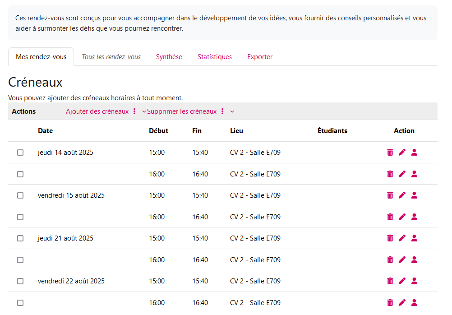This screenshot has height=315, width=452.
Task: Open the Ajouter des créneaux menu
Action: [x=97, y=111]
